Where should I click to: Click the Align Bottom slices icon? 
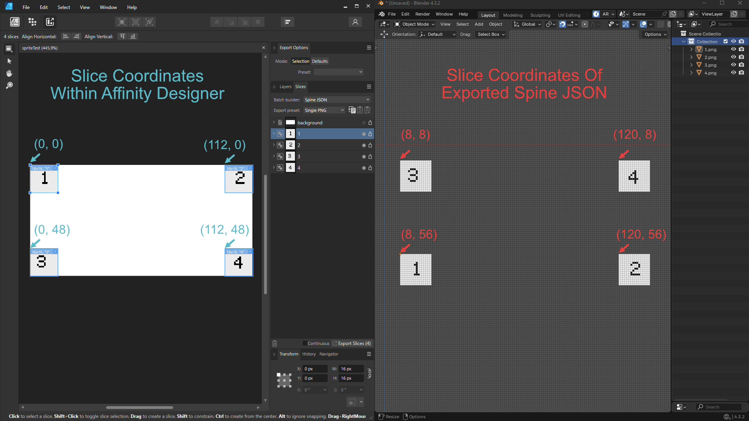133,36
